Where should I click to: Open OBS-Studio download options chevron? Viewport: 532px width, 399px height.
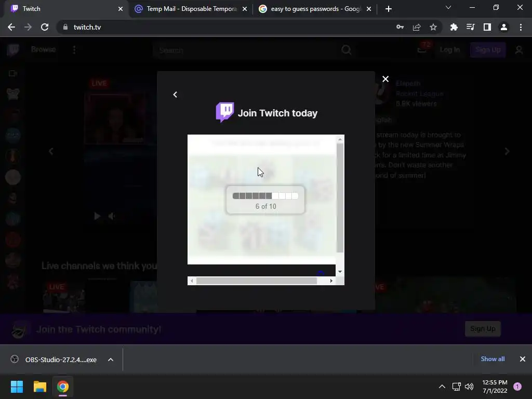[x=111, y=360]
